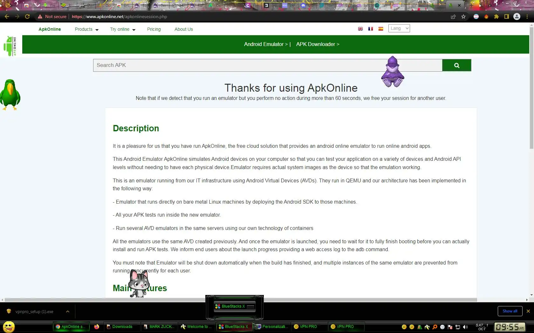Open the browser extensions puzzle icon
This screenshot has width=534, height=333.
pos(496,16)
